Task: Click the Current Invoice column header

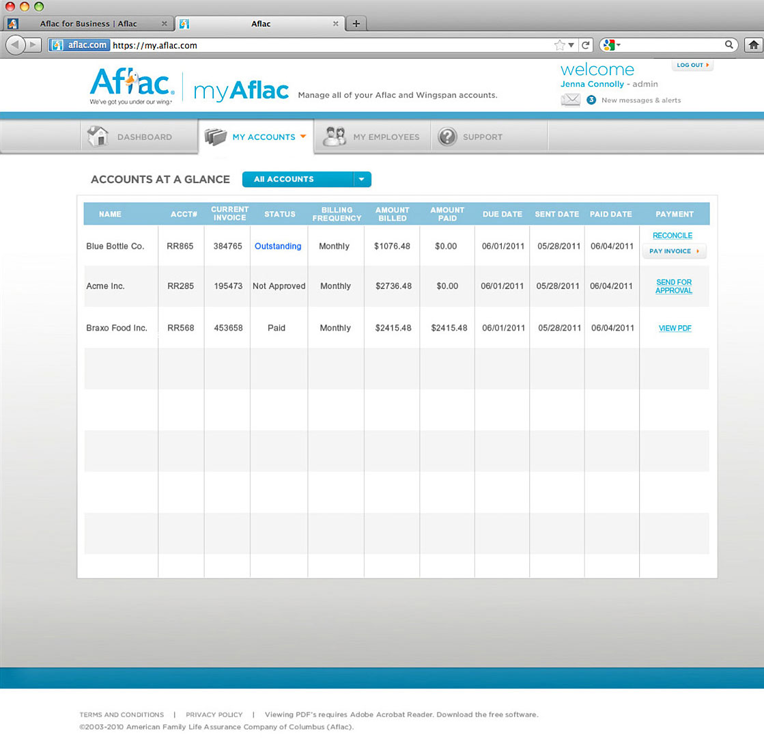Action: click(229, 214)
